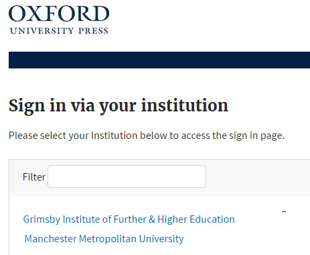Screen dimensions: 310x255
Task: Click the small dash icon beside institution list
Action: point(284,211)
